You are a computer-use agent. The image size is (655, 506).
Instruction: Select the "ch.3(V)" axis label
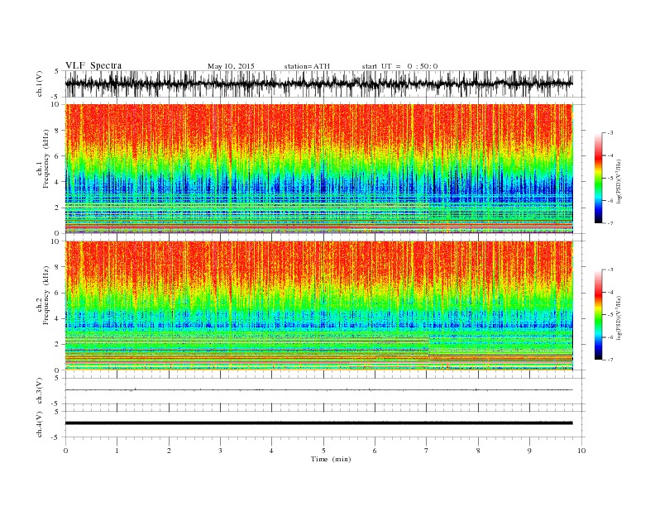click(40, 391)
